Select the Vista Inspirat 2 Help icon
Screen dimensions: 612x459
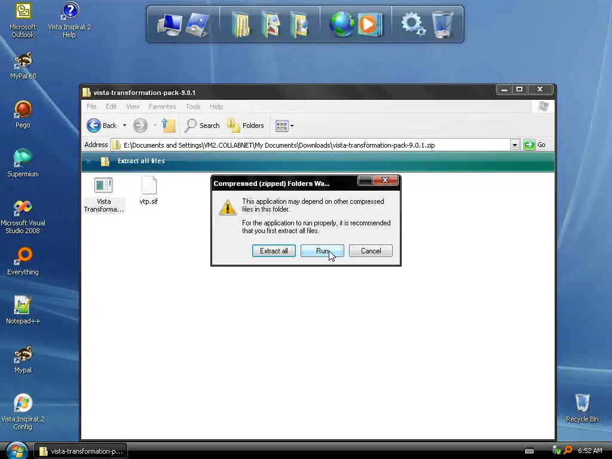[69, 21]
